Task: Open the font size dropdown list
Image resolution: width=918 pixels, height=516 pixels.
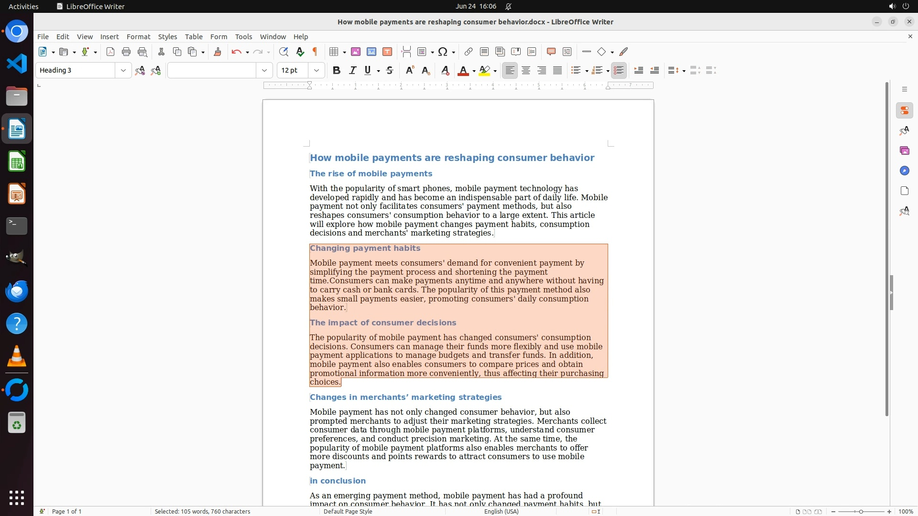Action: click(x=316, y=70)
